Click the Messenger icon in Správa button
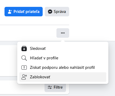This screenshot has height=96, width=115. pyautogui.click(x=50, y=12)
